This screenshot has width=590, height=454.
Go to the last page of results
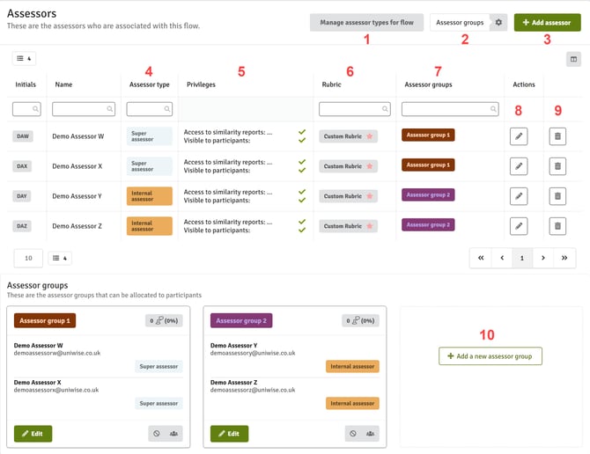coord(564,258)
